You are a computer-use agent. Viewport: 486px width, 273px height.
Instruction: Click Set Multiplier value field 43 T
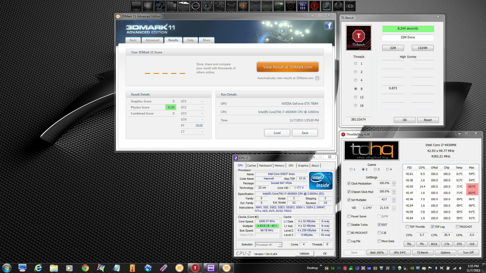pos(384,200)
